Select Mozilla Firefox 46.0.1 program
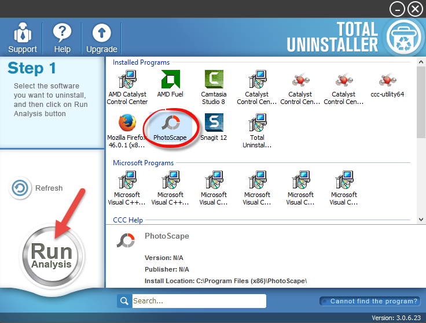Viewport: 426px width, 323px height. (x=127, y=131)
